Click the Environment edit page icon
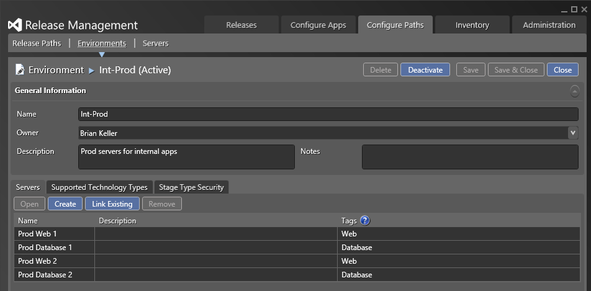The height and width of the screenshot is (291, 591). (20, 69)
